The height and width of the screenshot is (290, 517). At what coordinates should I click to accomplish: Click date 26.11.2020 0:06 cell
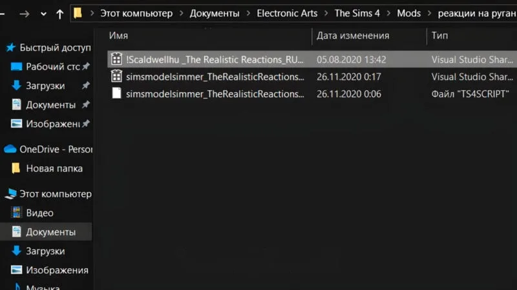349,94
